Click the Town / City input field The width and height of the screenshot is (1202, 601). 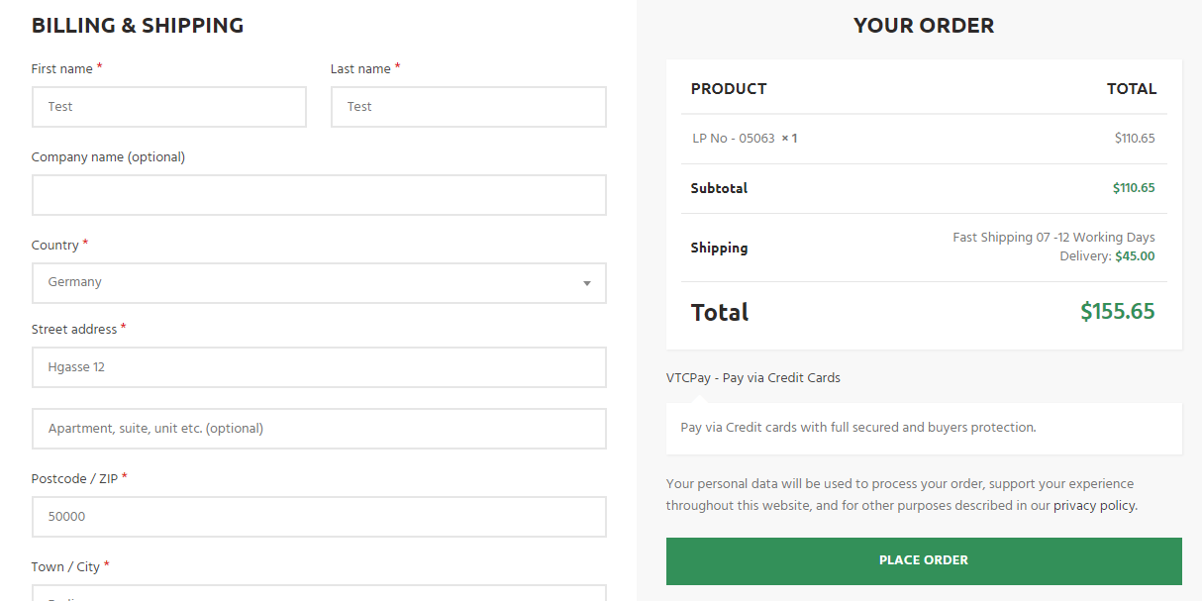coord(318,593)
